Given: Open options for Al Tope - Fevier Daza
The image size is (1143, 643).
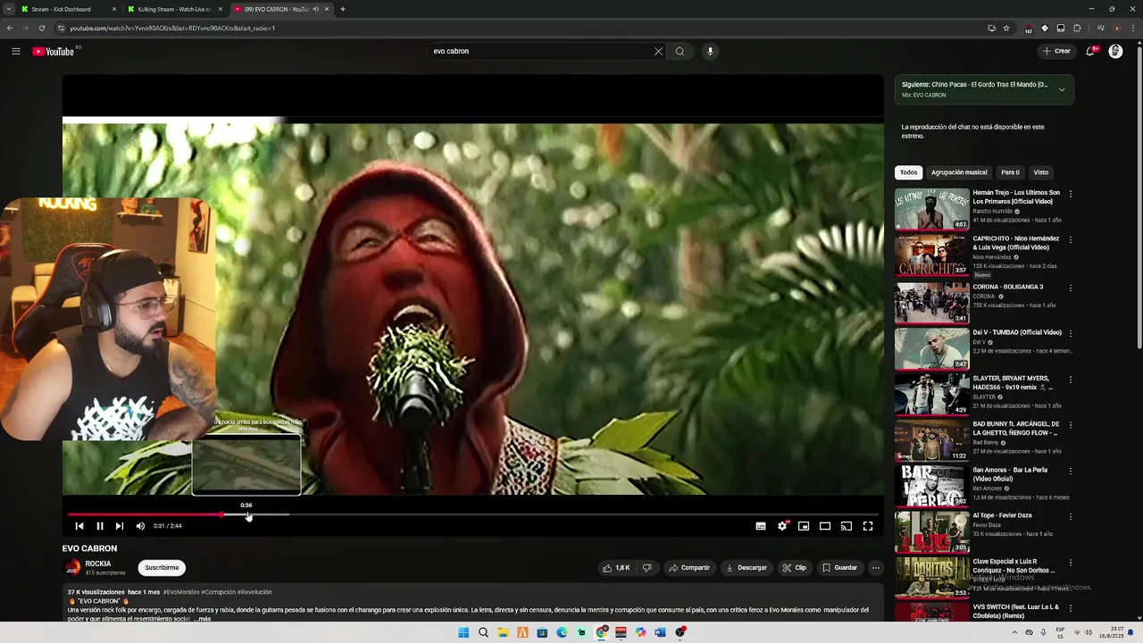Looking at the screenshot, I should pyautogui.click(x=1071, y=516).
